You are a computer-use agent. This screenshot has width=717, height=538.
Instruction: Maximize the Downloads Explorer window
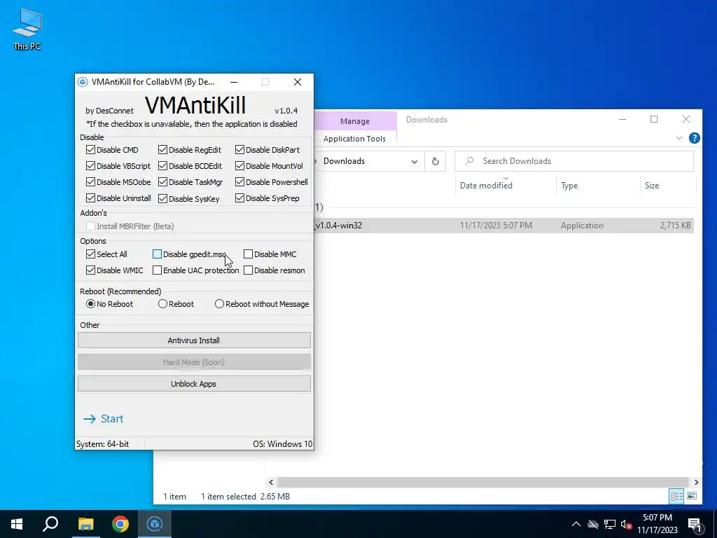pyautogui.click(x=654, y=119)
